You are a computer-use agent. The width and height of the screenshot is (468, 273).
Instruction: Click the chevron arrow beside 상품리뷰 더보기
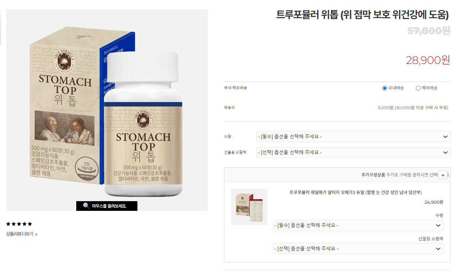[36, 234]
